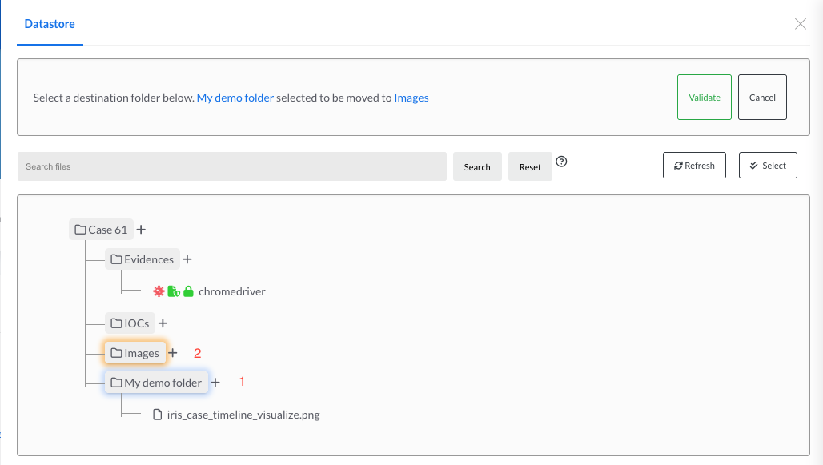Click the red malware icon beside chromedriver

159,291
